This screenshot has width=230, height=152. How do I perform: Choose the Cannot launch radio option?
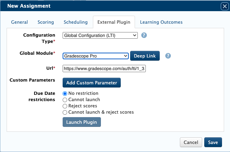click(64, 100)
